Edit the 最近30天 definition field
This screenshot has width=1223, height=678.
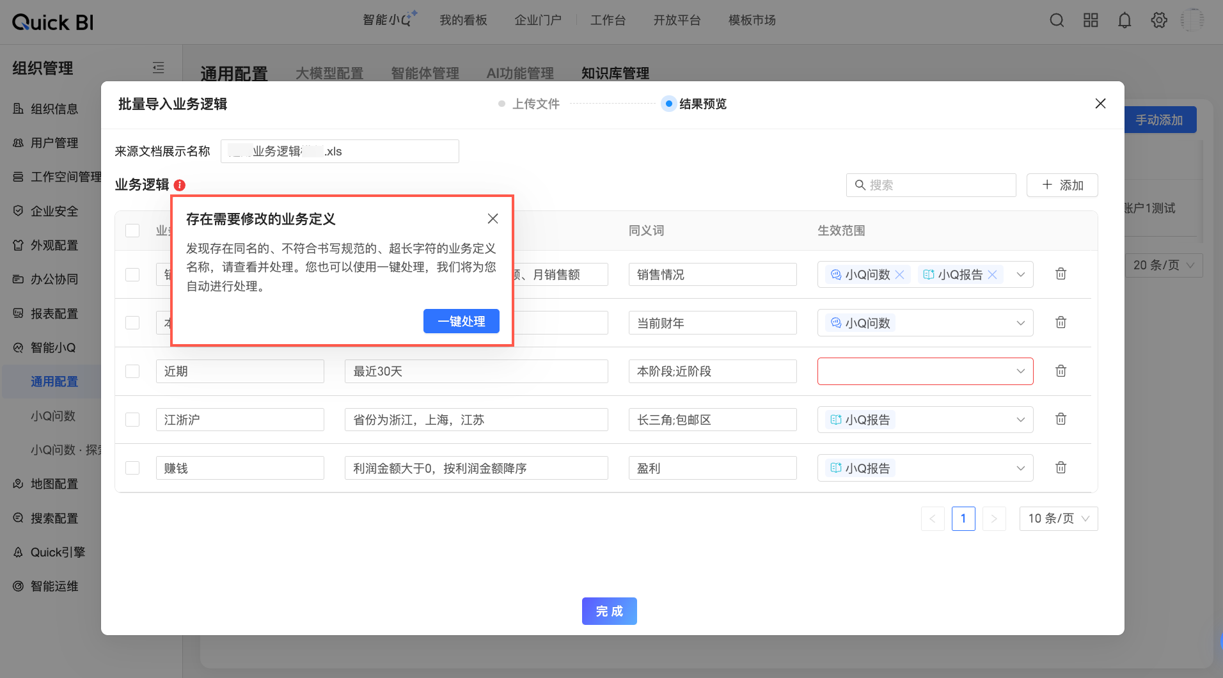(x=477, y=371)
